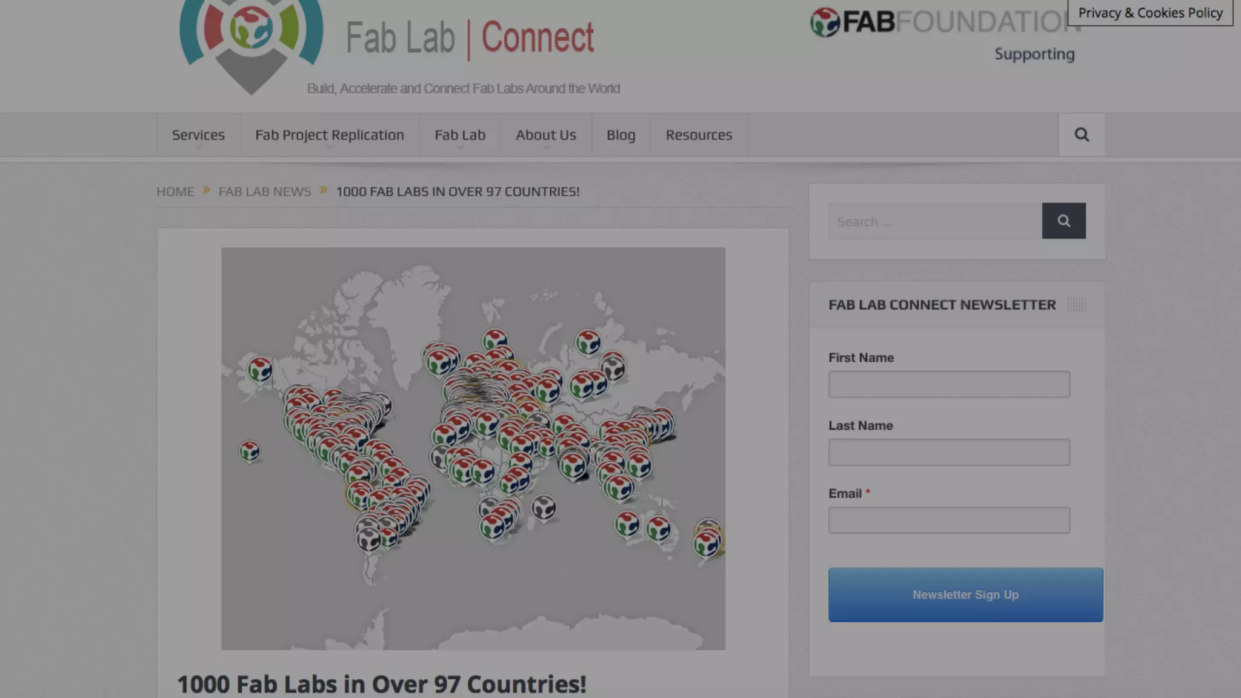Click into the Email input field
The height and width of the screenshot is (698, 1241).
pos(949,520)
